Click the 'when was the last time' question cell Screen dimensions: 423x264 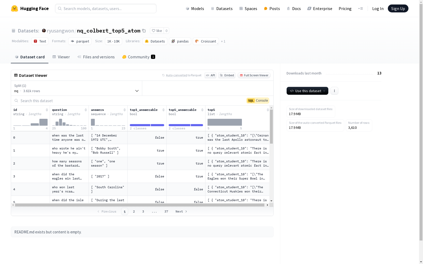[69, 138]
